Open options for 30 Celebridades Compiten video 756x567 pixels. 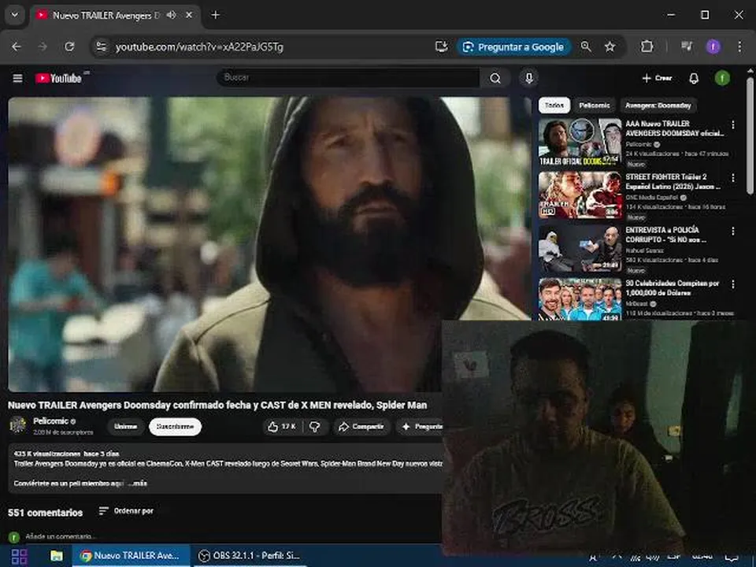[733, 284]
